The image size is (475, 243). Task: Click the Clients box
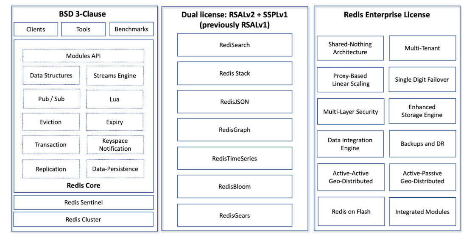(36, 29)
